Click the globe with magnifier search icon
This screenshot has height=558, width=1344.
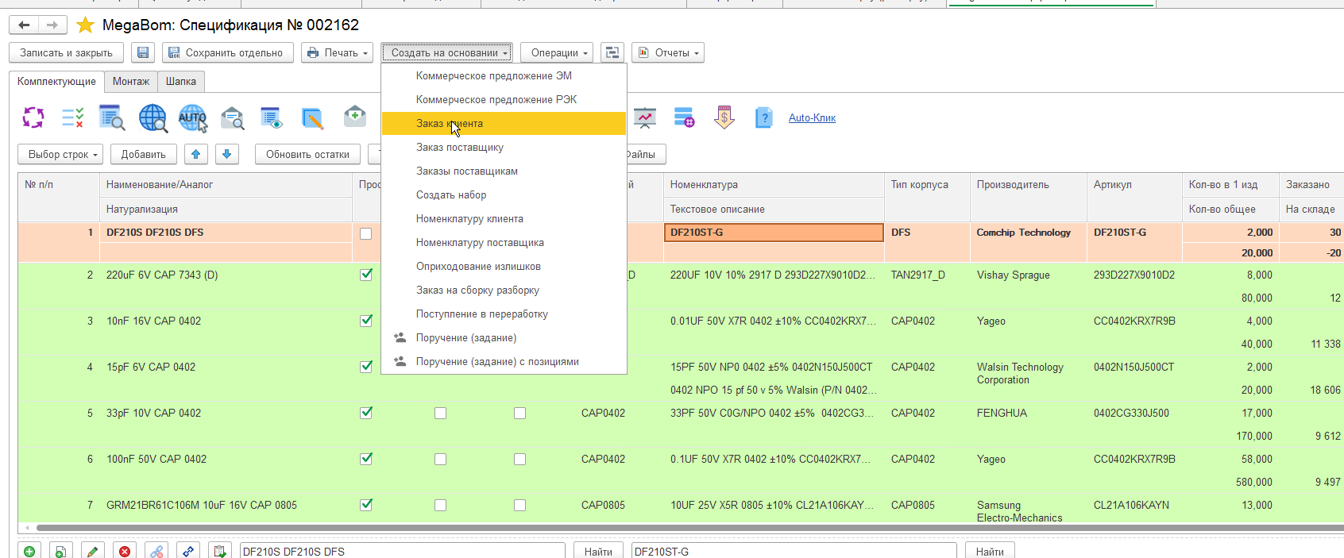[x=153, y=118]
